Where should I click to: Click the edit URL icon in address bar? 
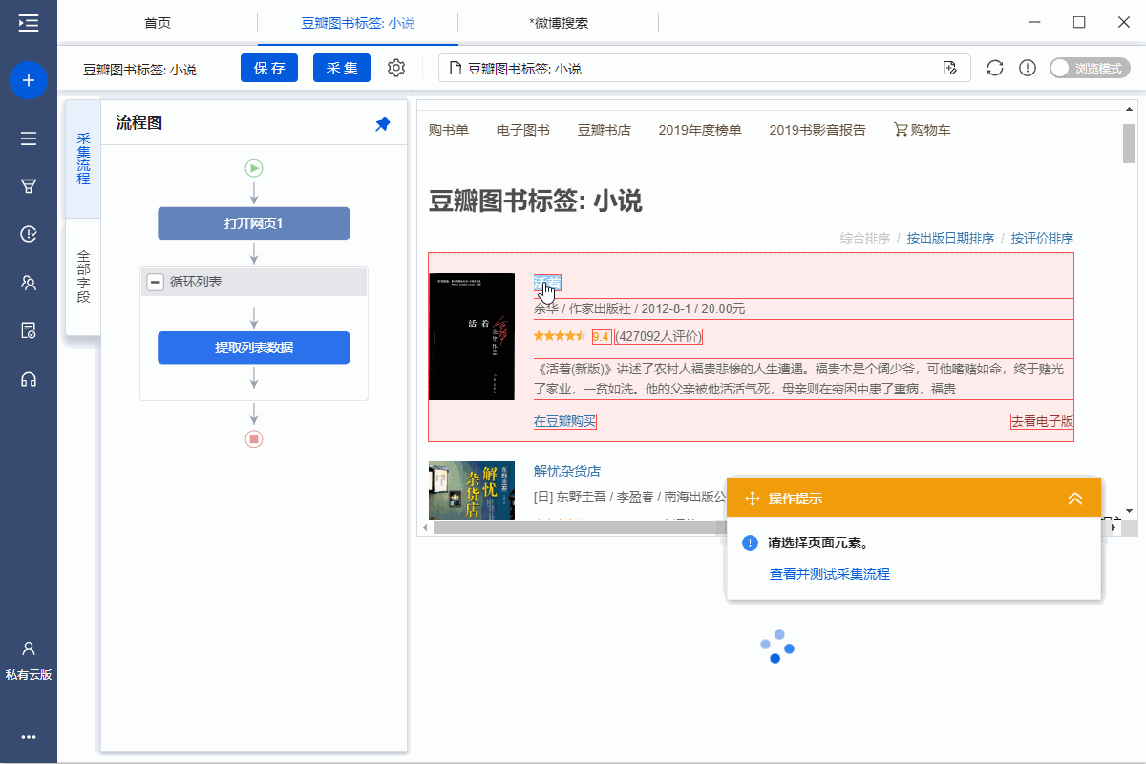949,68
